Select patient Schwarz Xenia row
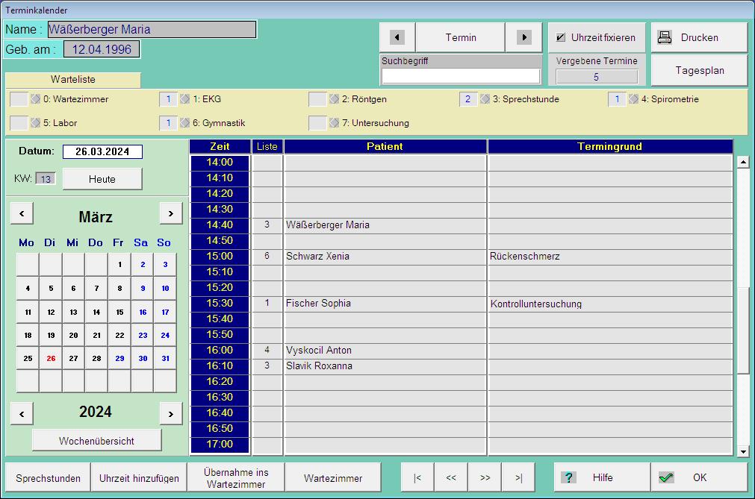Viewport: 755px width, 499px height. 385,257
